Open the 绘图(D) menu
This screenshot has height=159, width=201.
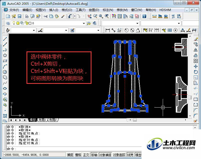click(x=94, y=10)
